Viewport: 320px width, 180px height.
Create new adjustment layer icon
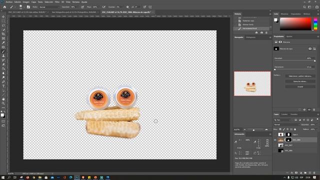click(x=301, y=173)
